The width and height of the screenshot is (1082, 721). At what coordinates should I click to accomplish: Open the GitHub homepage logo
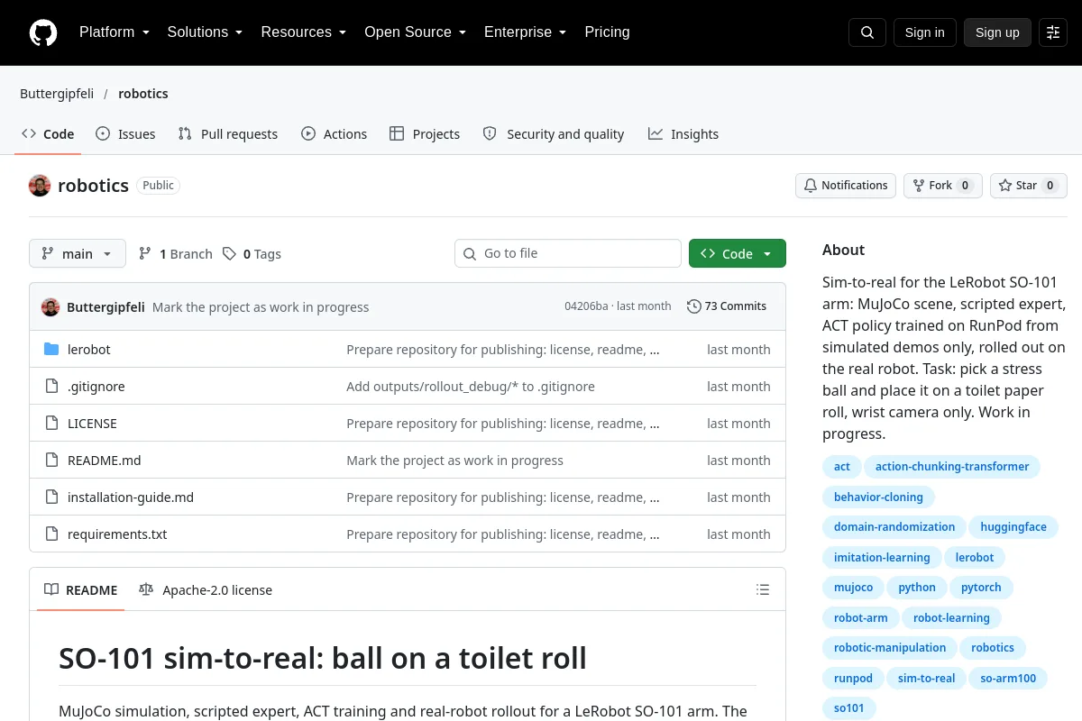point(43,32)
